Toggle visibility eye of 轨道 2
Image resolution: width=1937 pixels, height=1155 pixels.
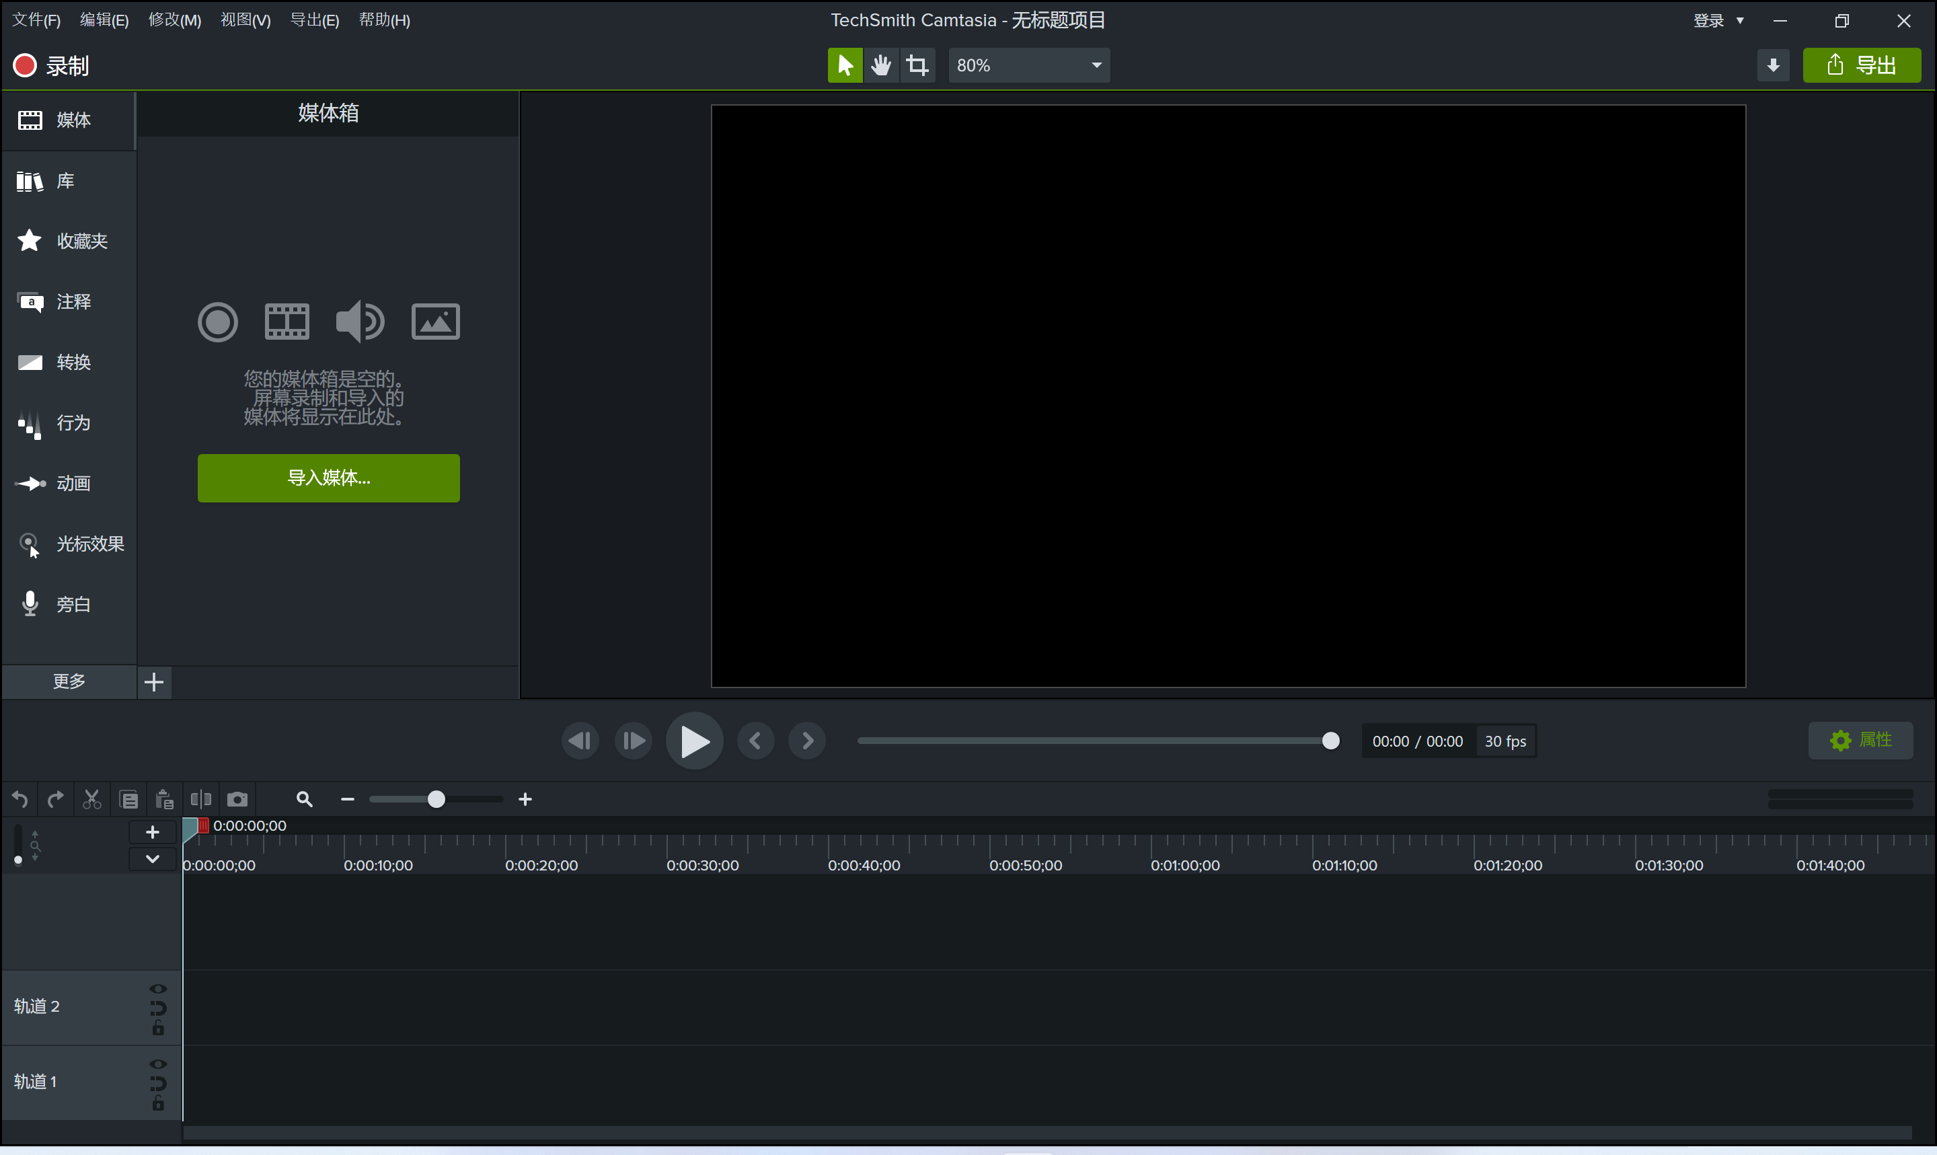click(158, 990)
